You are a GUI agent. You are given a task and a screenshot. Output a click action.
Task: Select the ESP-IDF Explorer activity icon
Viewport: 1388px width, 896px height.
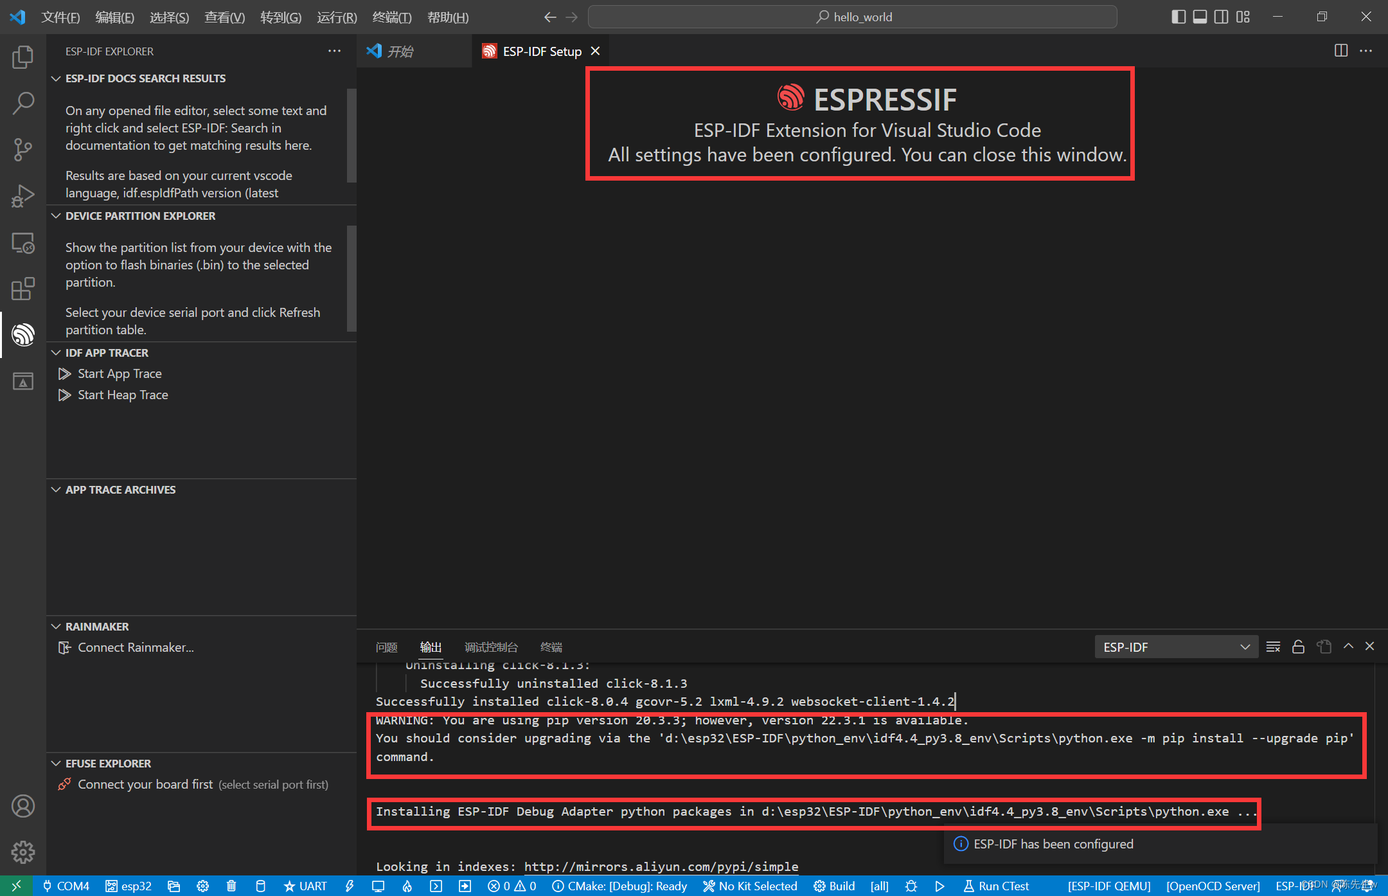23,335
